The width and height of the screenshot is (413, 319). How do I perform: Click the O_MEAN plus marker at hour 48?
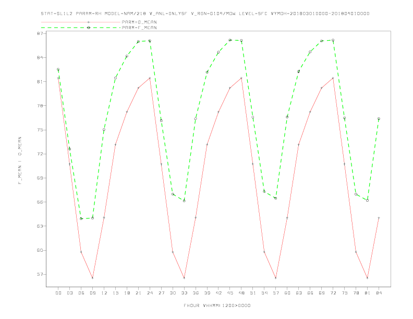pos(241,78)
